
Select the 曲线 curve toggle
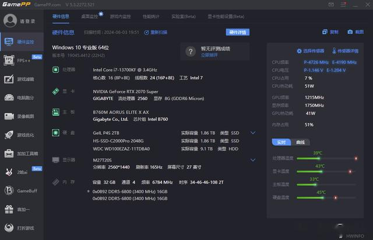click(300, 142)
